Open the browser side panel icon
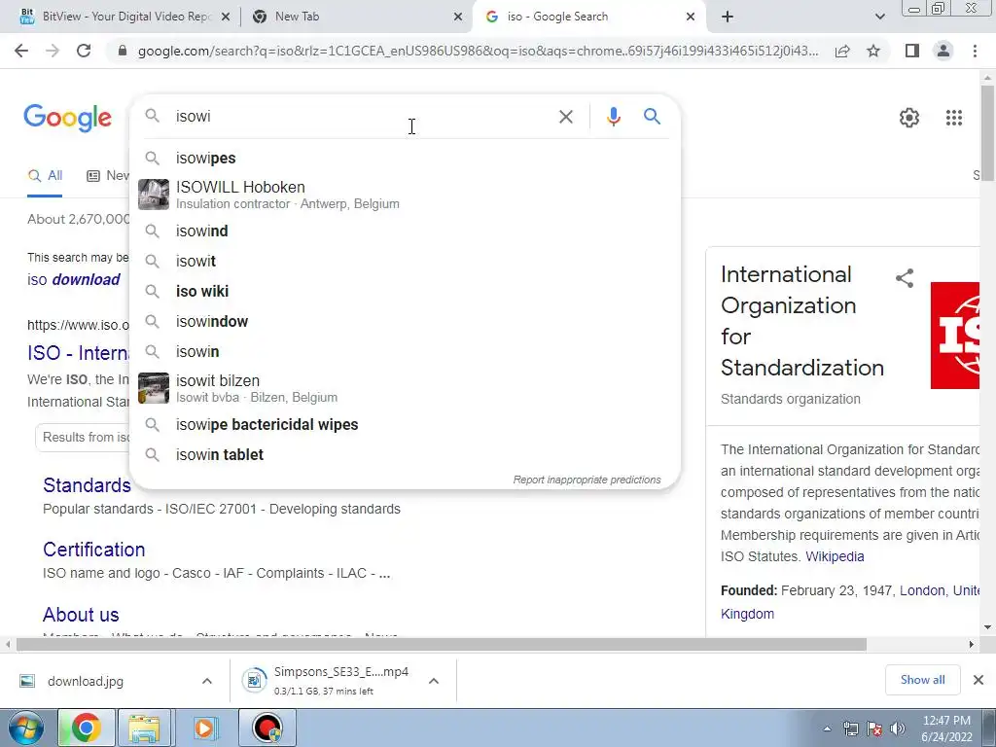996x747 pixels. (912, 51)
